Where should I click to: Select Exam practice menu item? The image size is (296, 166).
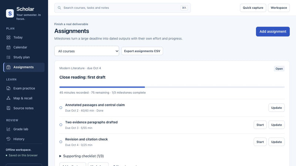coord(24,88)
